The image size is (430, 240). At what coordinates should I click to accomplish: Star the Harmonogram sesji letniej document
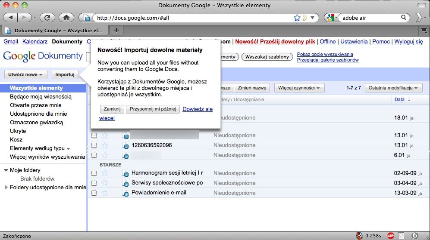[105, 173]
